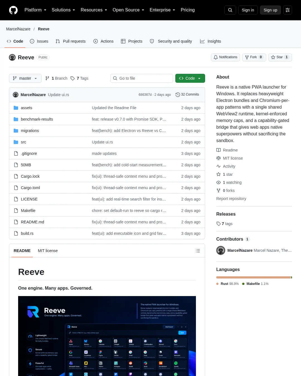301x376 pixels.
Task: Open the .gitignore file
Action: click(x=29, y=153)
